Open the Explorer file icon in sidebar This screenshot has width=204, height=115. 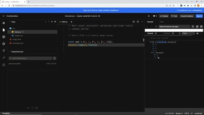click(x=4, y=30)
